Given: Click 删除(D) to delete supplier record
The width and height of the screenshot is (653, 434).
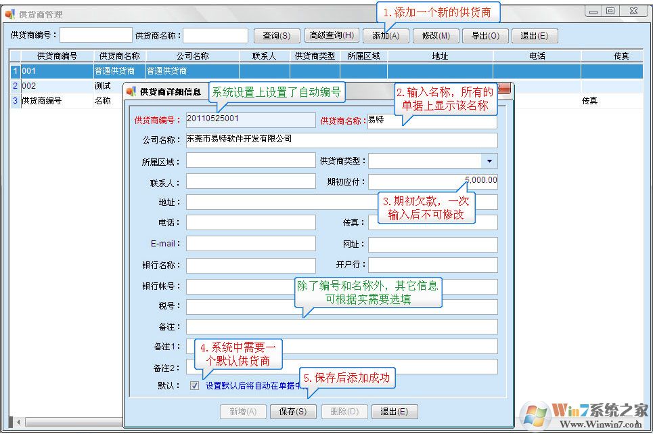Looking at the screenshot, I should pyautogui.click(x=343, y=411).
